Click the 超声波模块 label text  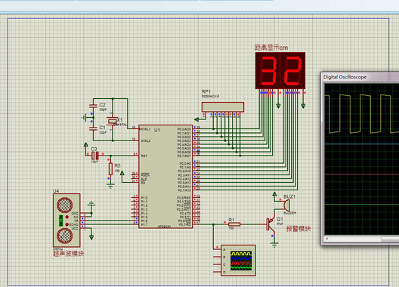point(69,254)
